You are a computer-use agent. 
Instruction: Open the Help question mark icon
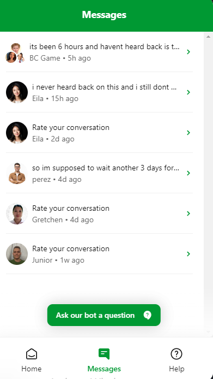177,354
